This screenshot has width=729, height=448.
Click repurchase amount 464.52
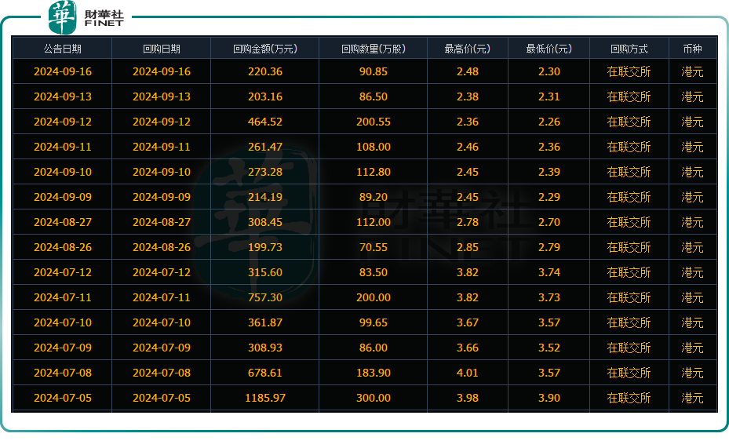(x=265, y=122)
